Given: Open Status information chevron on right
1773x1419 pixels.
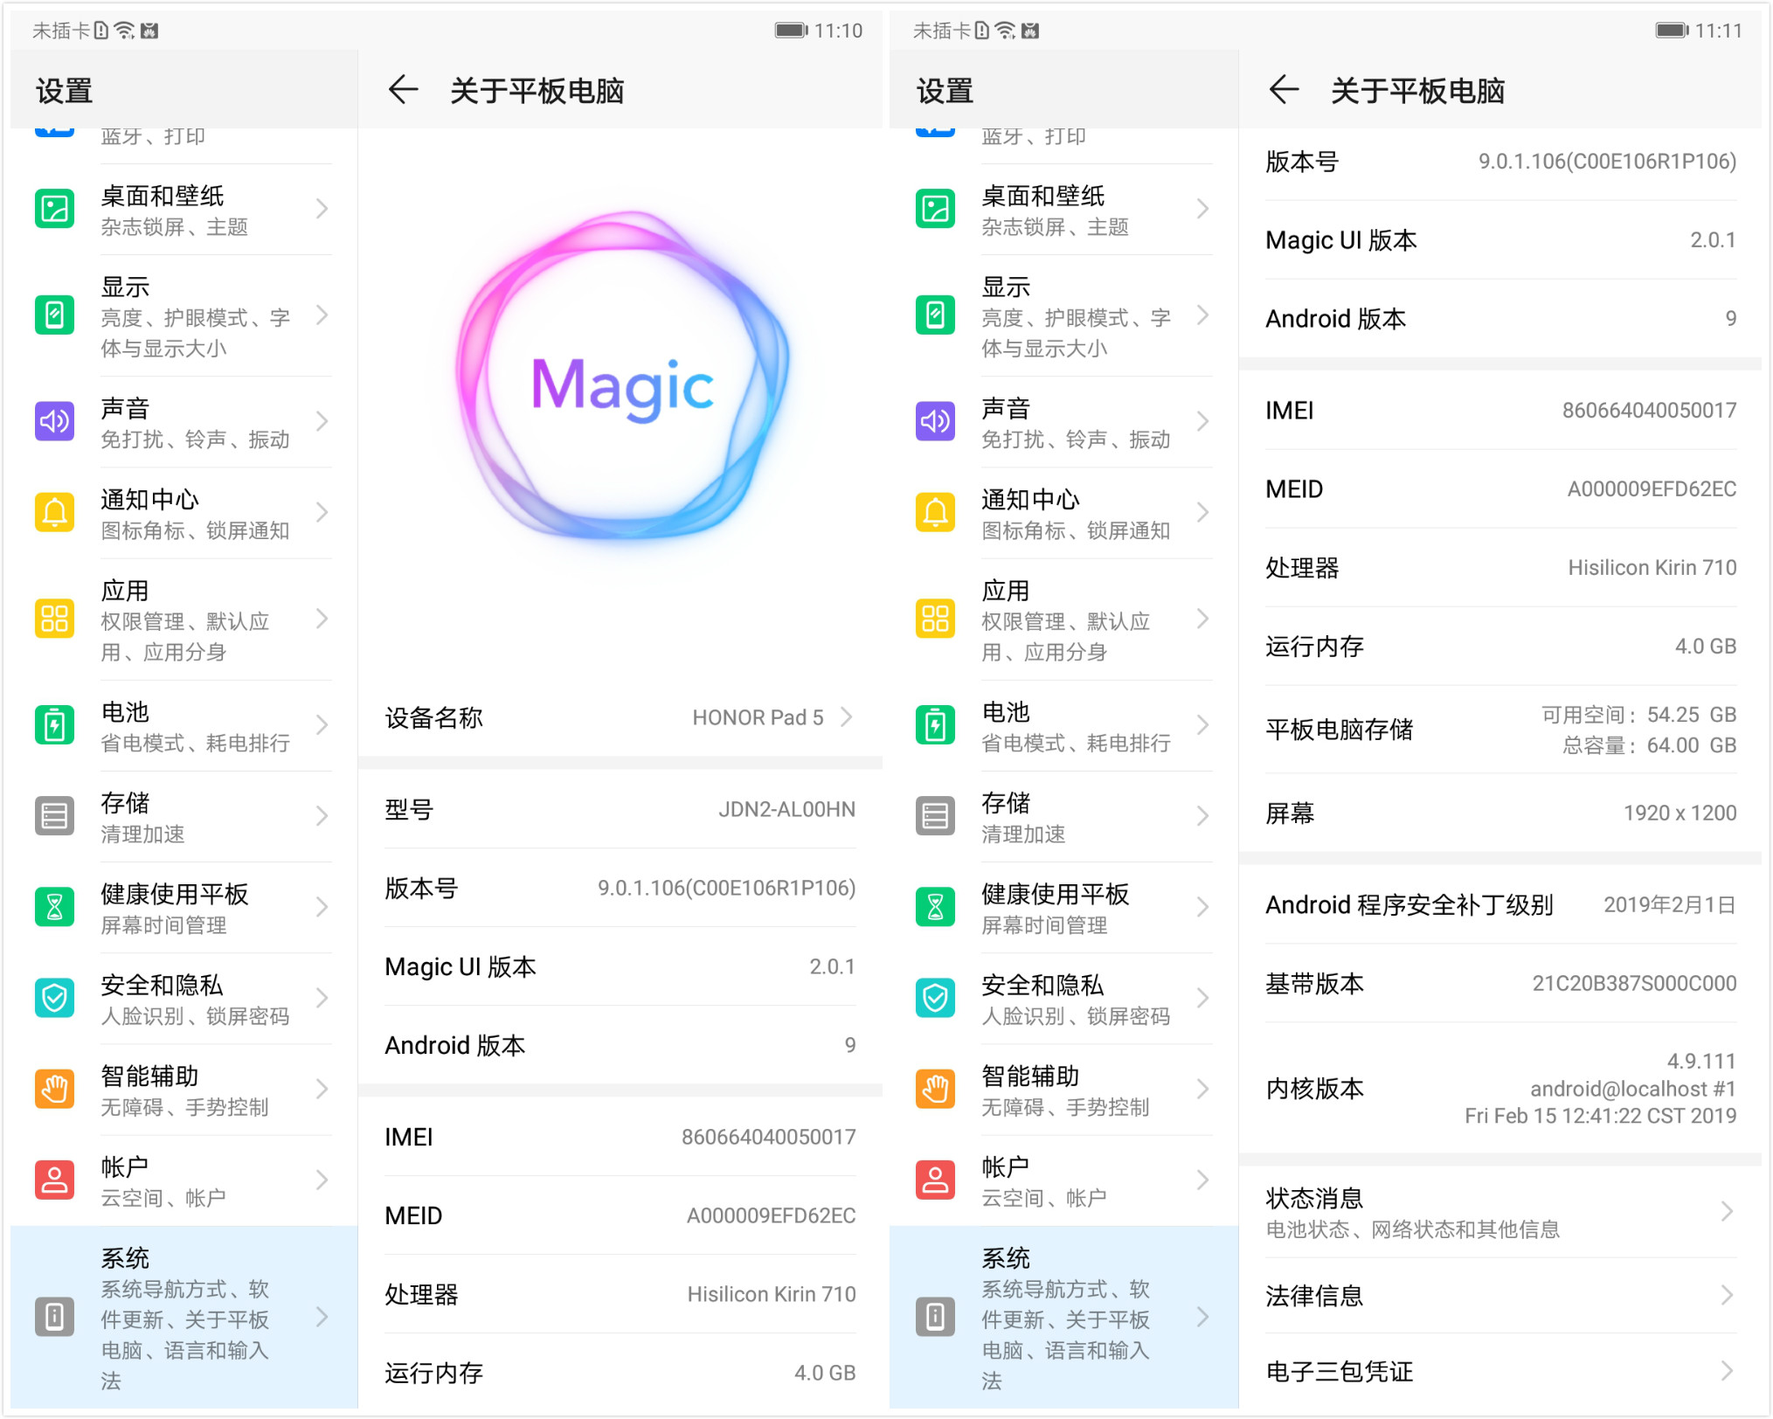Looking at the screenshot, I should [x=1727, y=1212].
